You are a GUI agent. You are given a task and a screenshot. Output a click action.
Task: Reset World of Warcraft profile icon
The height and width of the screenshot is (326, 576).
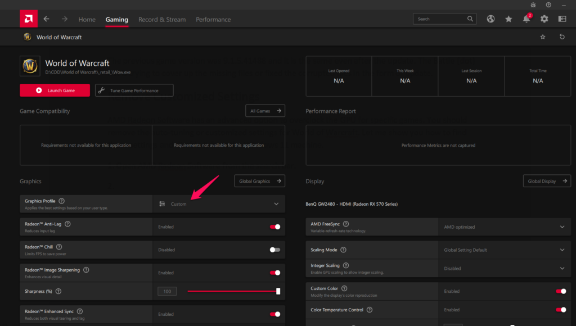(x=562, y=37)
